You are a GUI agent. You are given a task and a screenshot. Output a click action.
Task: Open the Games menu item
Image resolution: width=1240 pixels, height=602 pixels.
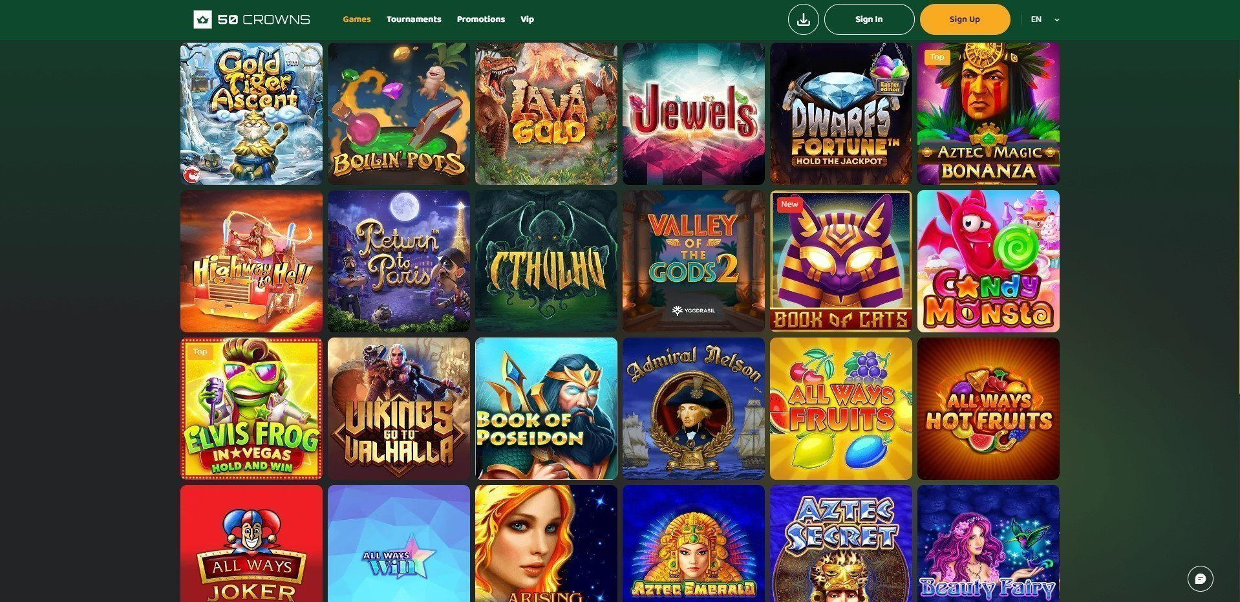click(x=357, y=19)
